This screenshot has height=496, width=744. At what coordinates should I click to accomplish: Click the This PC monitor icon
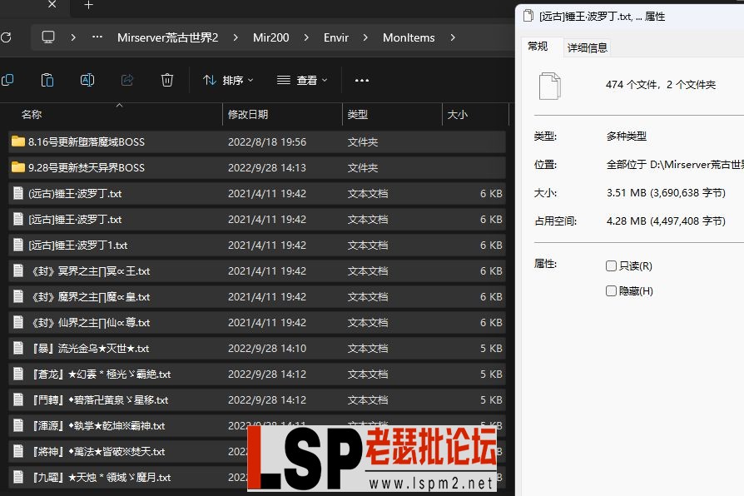(x=48, y=37)
